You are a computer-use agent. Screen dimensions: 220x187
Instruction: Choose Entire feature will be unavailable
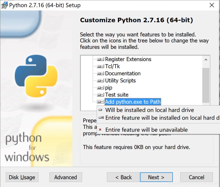(x=146, y=130)
